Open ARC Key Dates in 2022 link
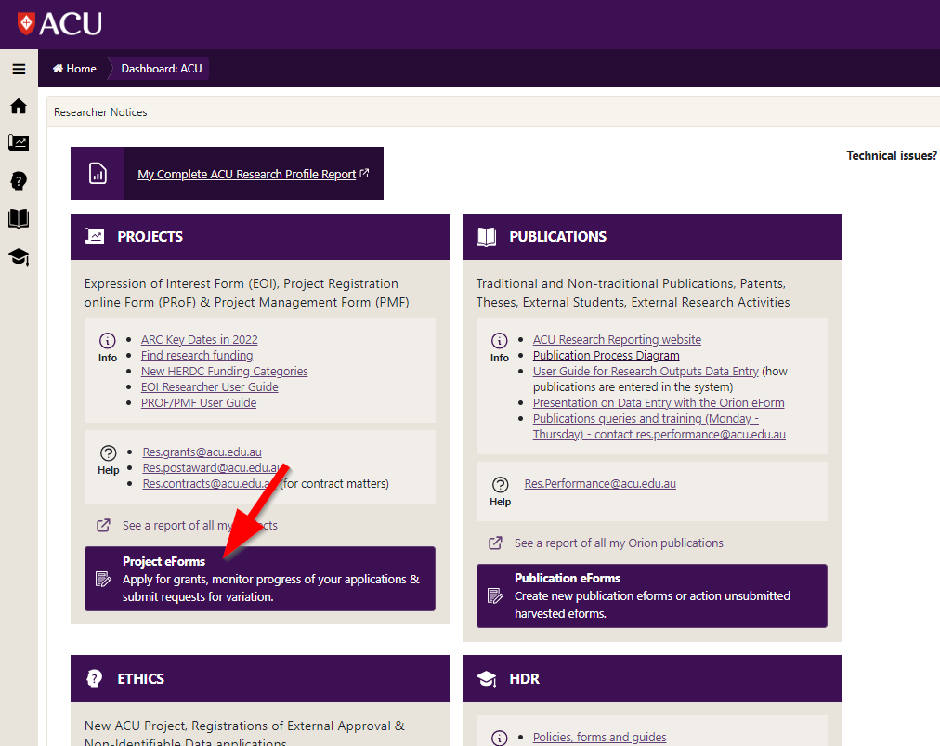This screenshot has height=746, width=940. coord(199,340)
